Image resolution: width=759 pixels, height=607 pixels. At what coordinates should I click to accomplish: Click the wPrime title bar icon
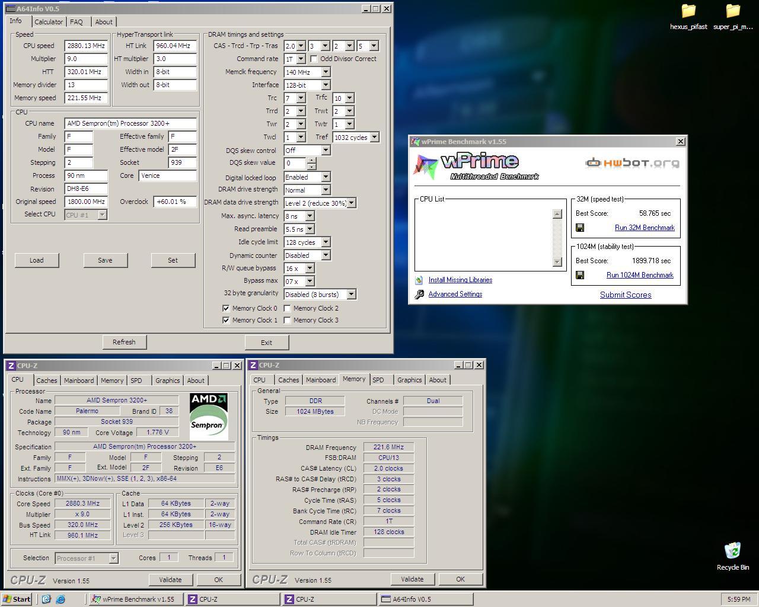pyautogui.click(x=415, y=142)
